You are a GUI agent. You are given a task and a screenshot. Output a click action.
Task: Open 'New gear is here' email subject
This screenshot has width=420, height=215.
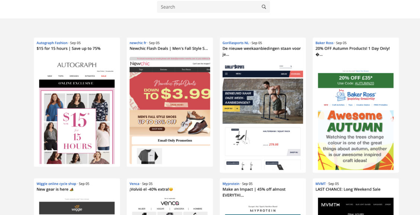pos(55,189)
